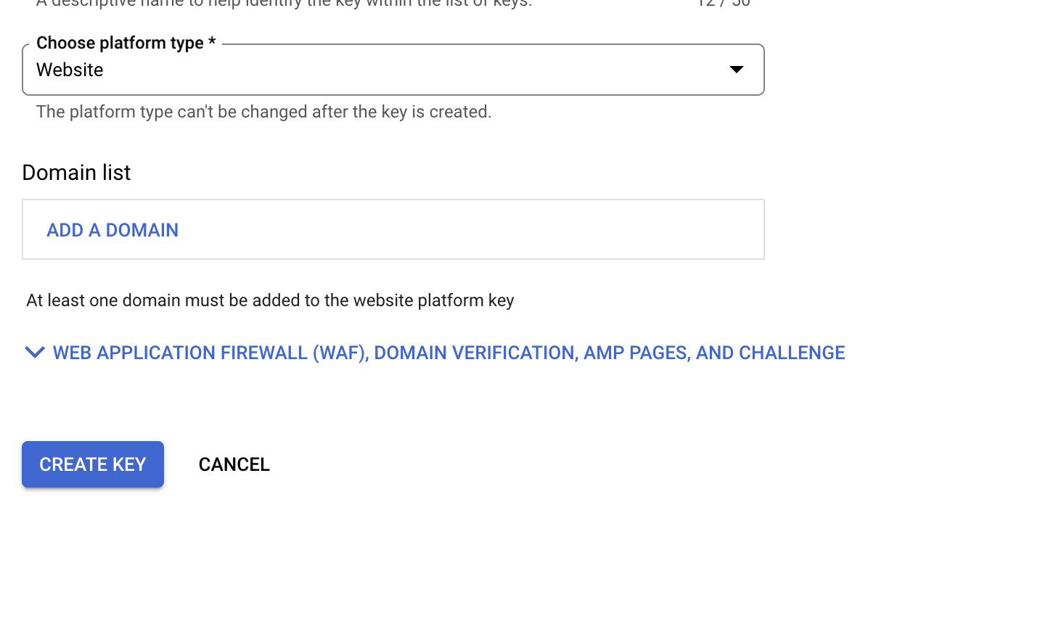Click the required asterisk in platform type label
Viewport: 1048px width, 637px height.
point(212,42)
